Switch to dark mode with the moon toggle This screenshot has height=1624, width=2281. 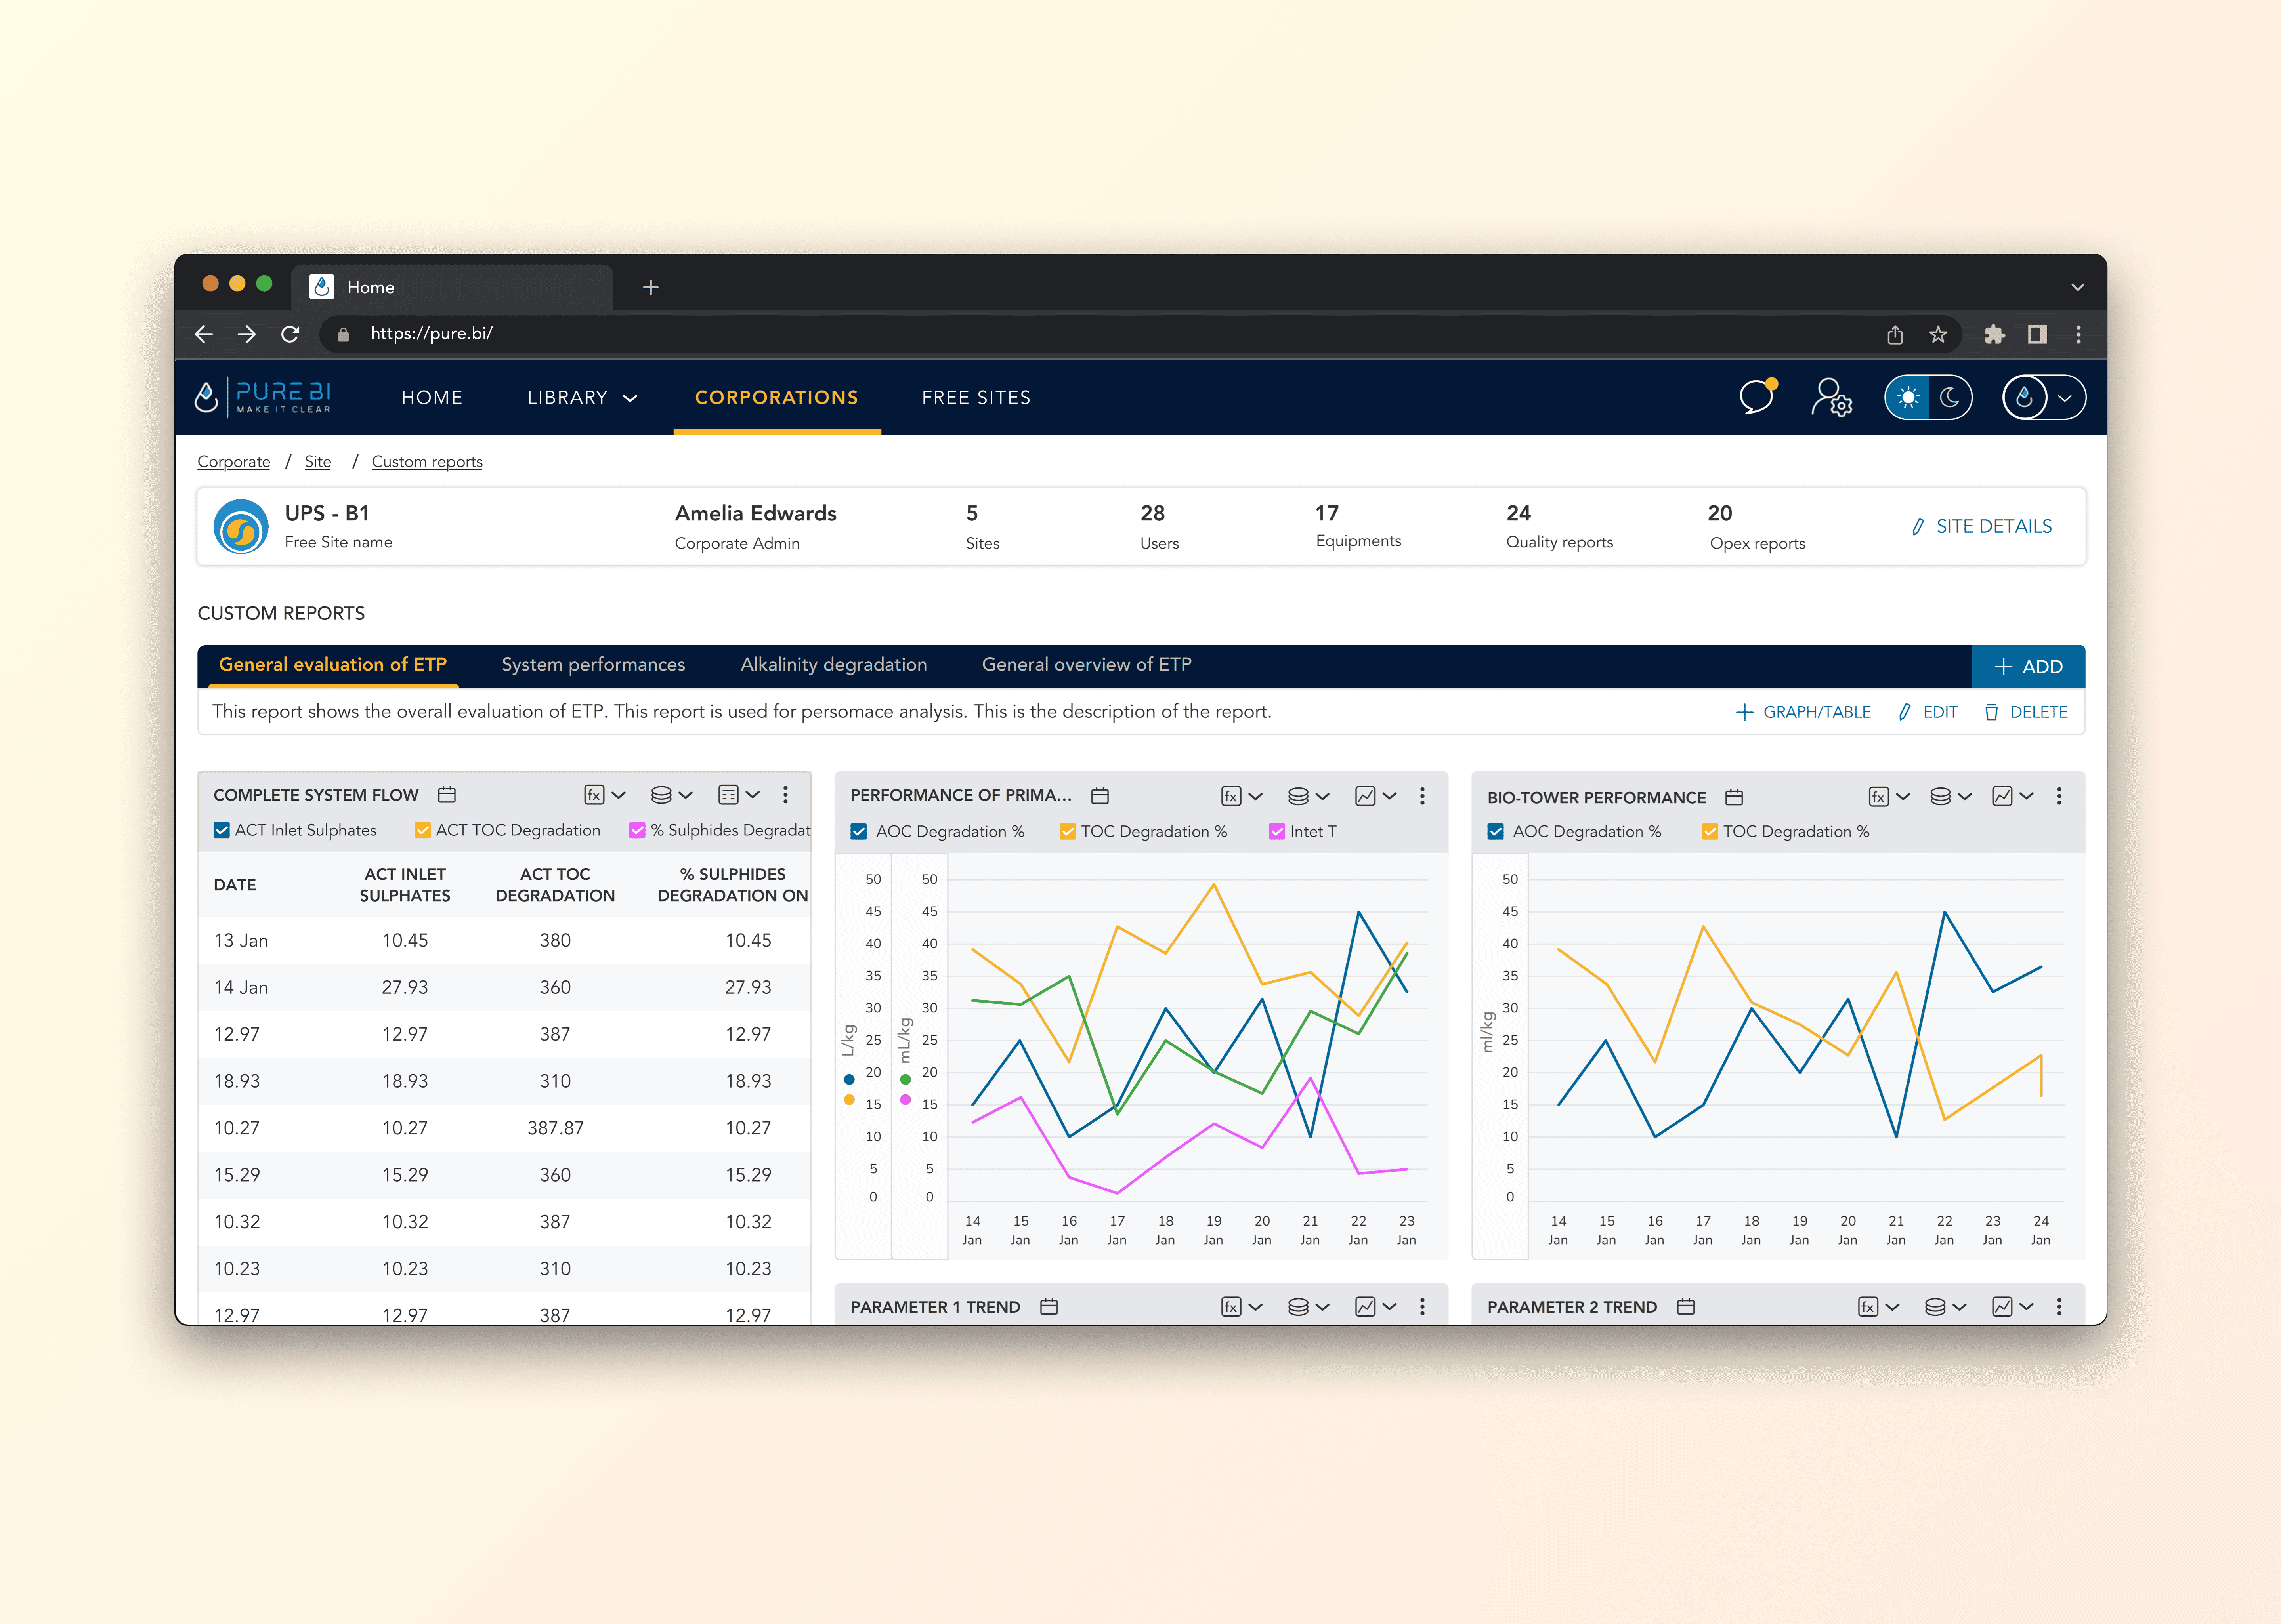click(1949, 397)
